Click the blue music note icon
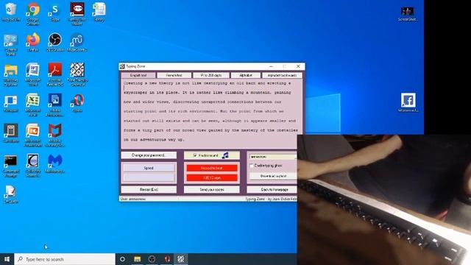471x265 pixels. point(225,155)
